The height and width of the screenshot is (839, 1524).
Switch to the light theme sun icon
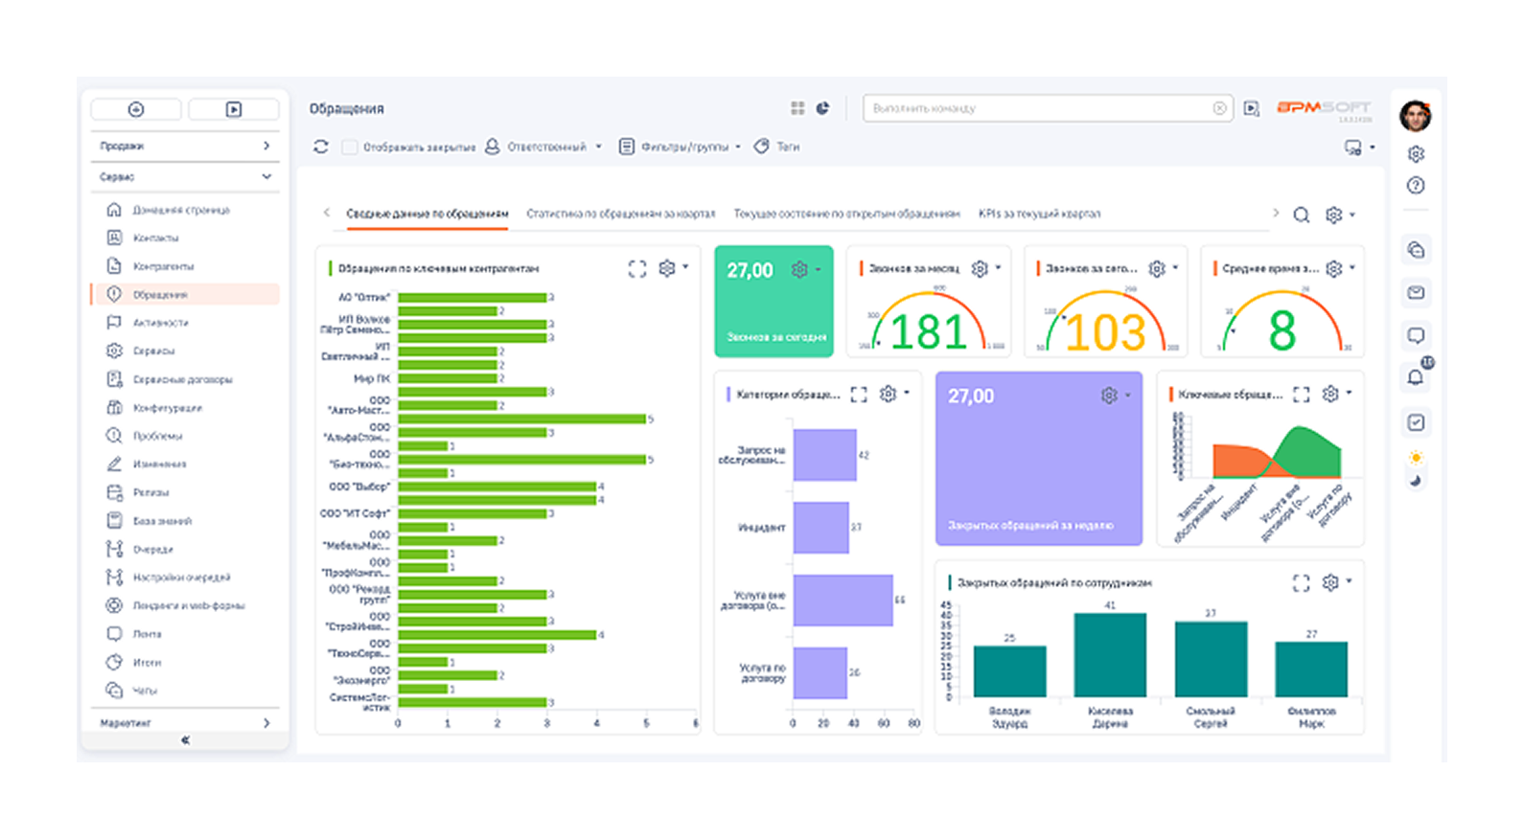pyautogui.click(x=1416, y=457)
